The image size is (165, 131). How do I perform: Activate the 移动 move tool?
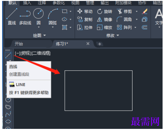click(85, 11)
